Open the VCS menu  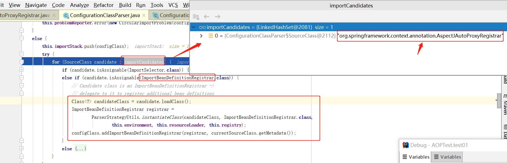coord(173,5)
